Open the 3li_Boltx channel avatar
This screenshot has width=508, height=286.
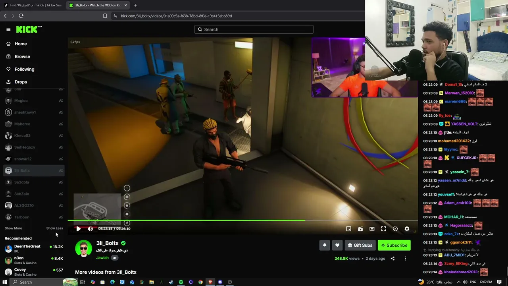[x=83, y=249]
